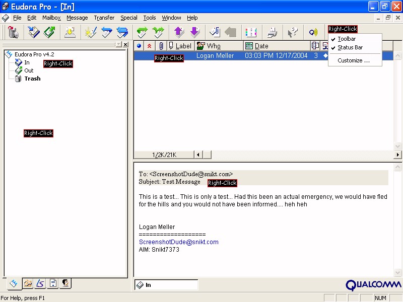
Task: Click the Attach File toolbar icon
Action: [x=215, y=32]
